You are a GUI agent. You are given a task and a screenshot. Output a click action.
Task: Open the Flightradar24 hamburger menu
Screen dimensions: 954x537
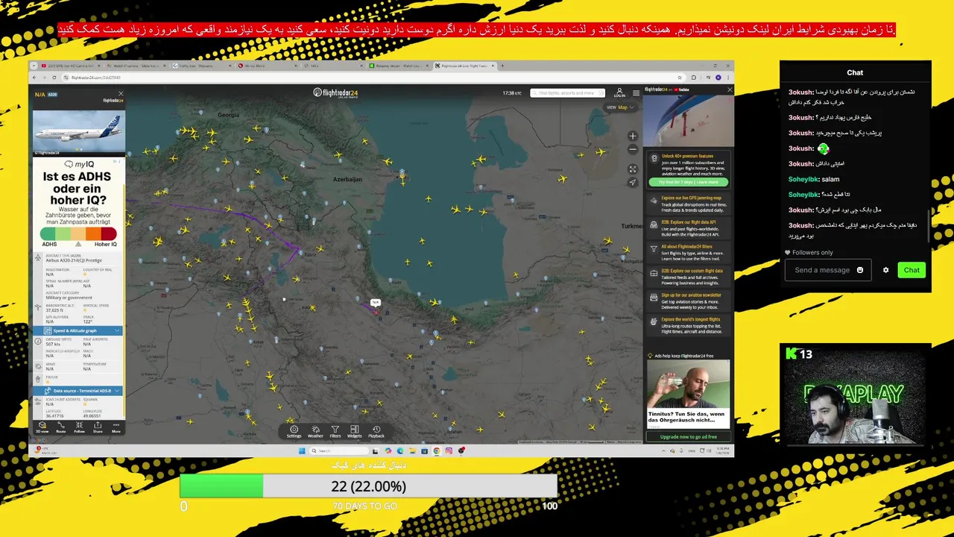tap(636, 92)
